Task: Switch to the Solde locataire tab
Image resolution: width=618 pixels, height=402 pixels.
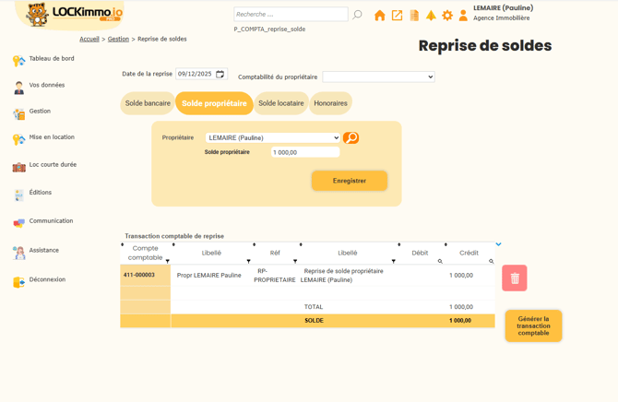Action: [280, 103]
